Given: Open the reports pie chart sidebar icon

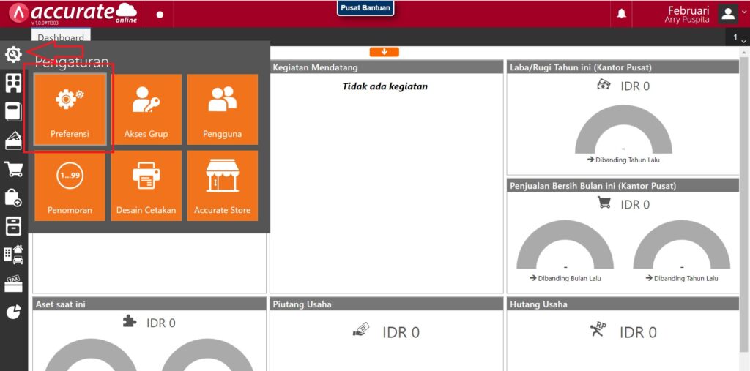Looking at the screenshot, I should (13, 312).
